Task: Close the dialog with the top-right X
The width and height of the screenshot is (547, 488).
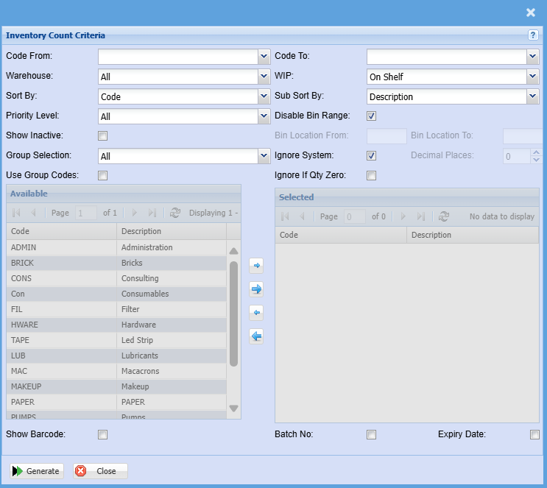Action: [530, 13]
